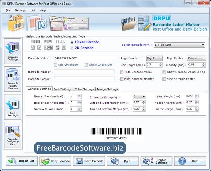Click the bank cheque banner image

[77, 24]
